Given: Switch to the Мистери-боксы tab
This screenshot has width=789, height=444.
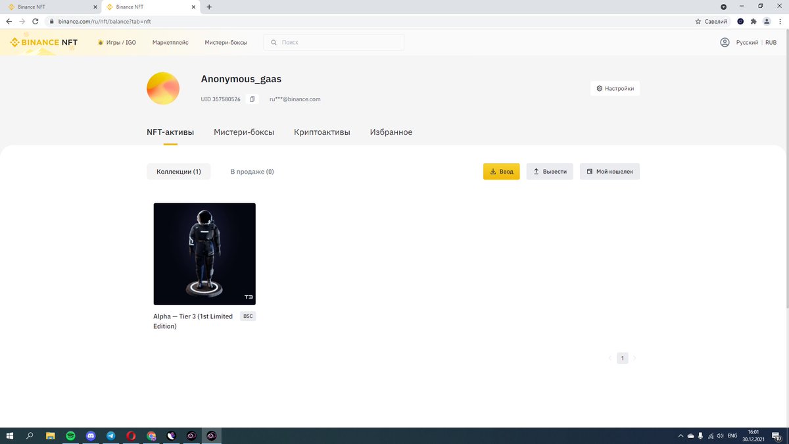Looking at the screenshot, I should coord(244,132).
